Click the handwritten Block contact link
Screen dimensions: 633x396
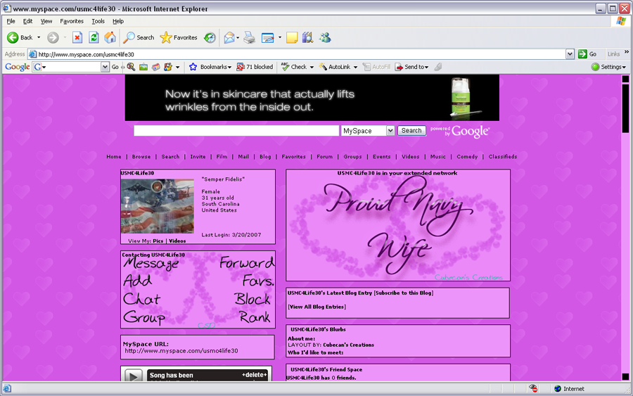[252, 299]
